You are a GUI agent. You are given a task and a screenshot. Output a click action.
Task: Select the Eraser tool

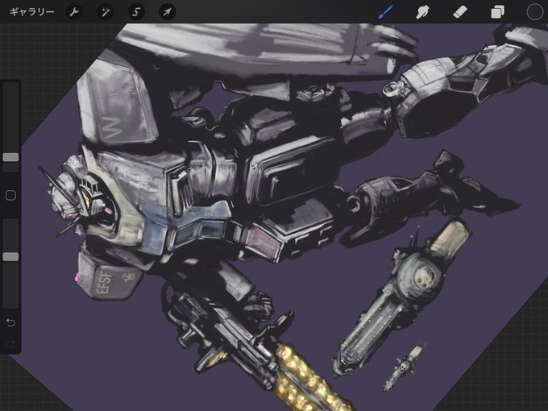(x=460, y=12)
